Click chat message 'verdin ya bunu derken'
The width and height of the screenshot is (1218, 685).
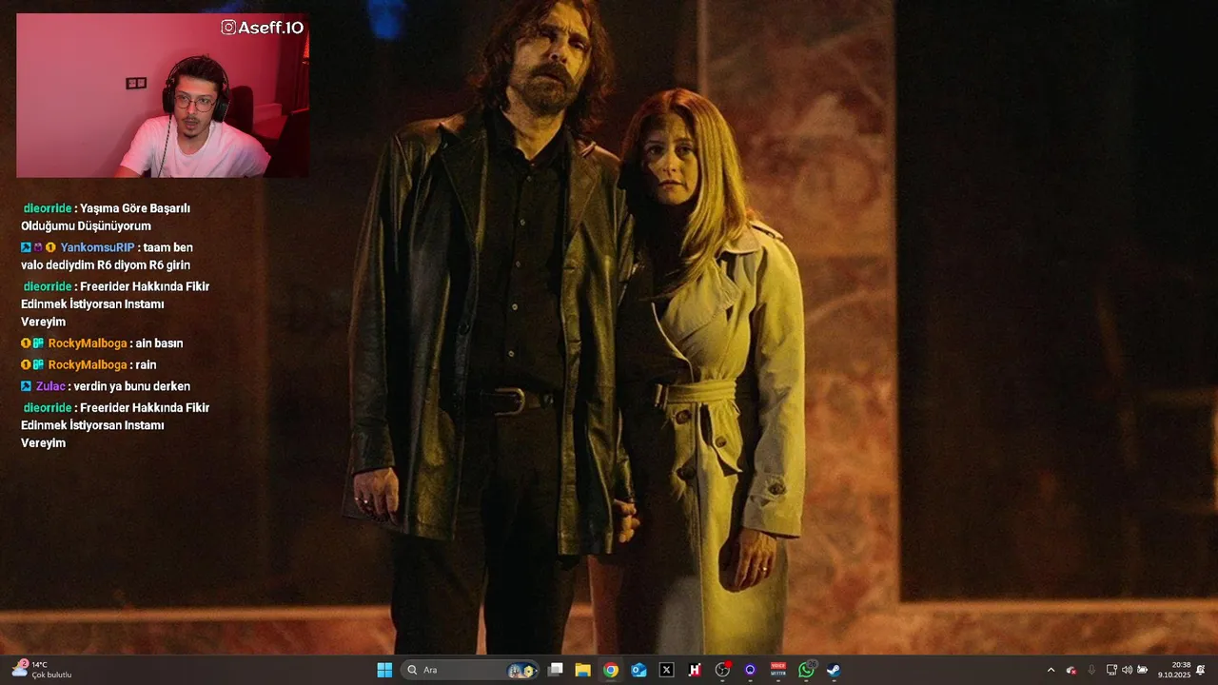point(132,386)
